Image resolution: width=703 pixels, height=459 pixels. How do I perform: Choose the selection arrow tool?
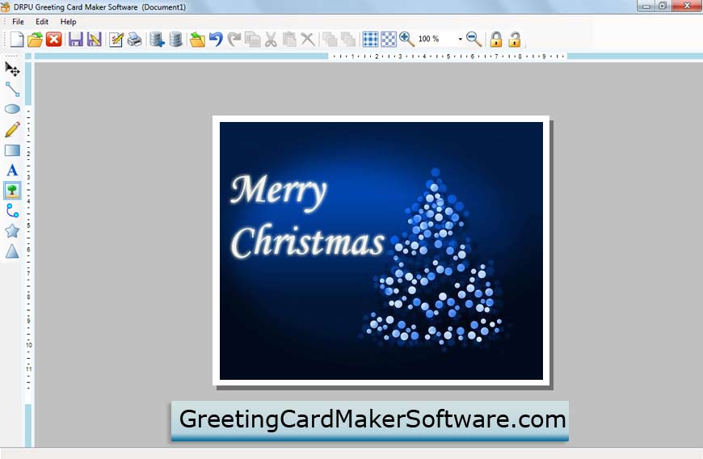click(12, 69)
